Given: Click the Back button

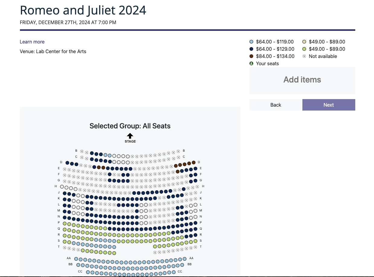Looking at the screenshot, I should tap(275, 105).
